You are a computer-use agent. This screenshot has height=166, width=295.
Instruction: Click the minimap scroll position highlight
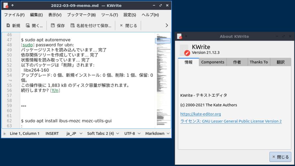click(163, 41)
